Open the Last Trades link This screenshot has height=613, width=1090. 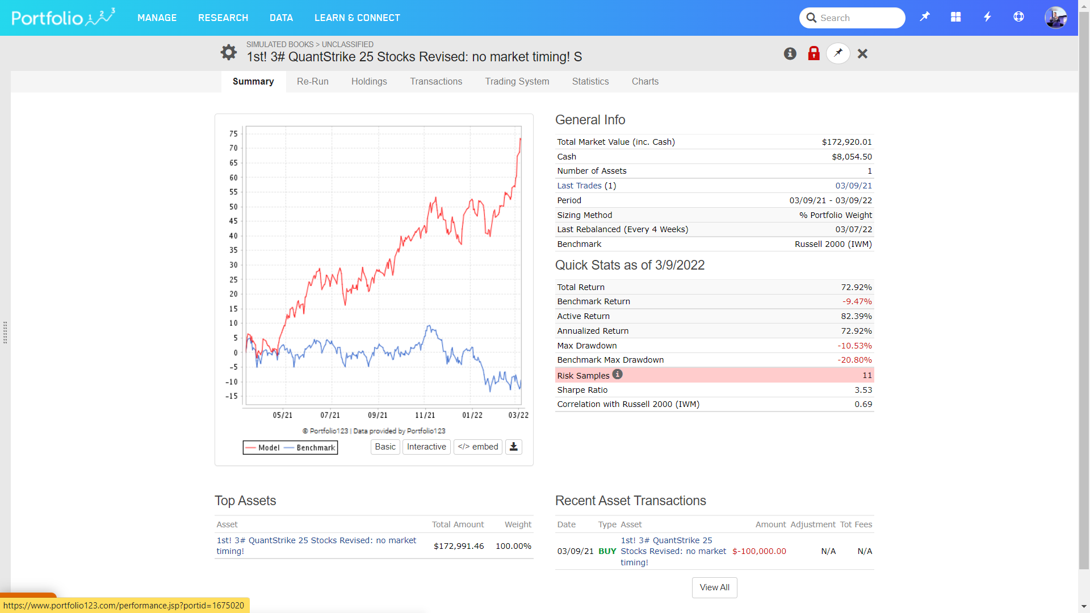(579, 186)
